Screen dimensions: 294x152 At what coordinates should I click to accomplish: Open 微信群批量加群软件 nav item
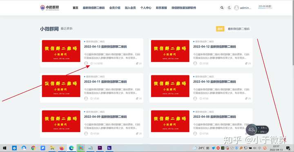click(x=184, y=8)
